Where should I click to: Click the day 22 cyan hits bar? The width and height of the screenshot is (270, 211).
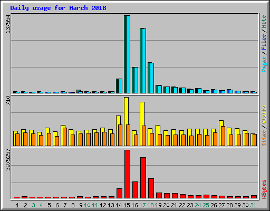click(184, 91)
